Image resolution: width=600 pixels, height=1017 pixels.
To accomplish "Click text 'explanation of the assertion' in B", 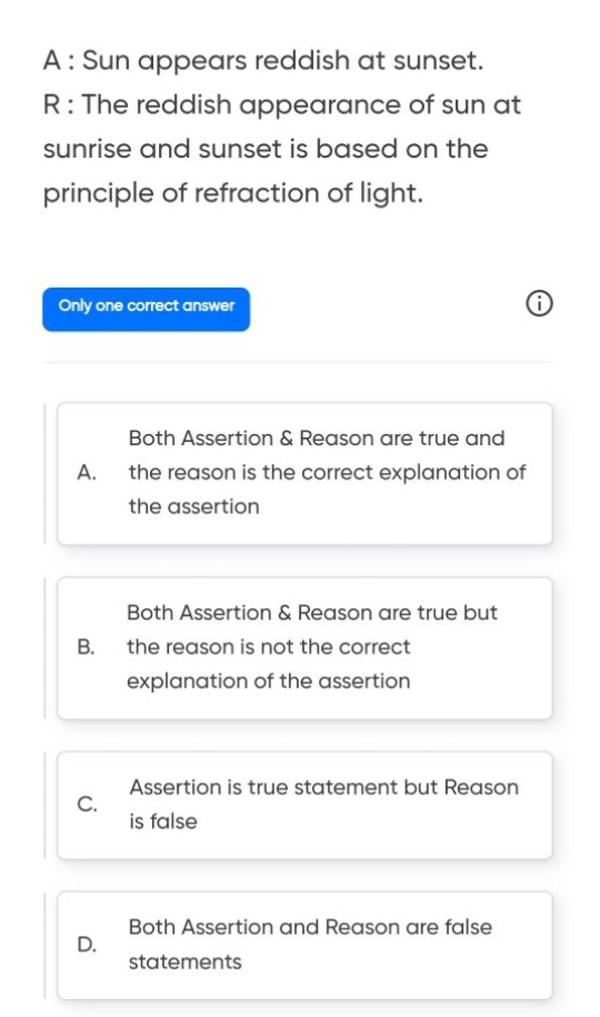I will (x=268, y=681).
